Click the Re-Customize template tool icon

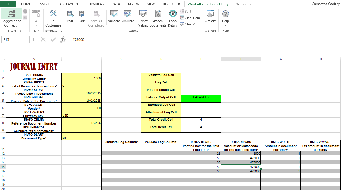(x=53, y=14)
